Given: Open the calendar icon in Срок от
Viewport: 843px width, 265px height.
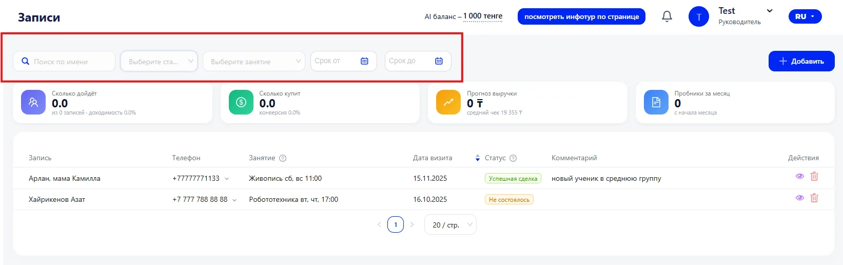Looking at the screenshot, I should 364,61.
